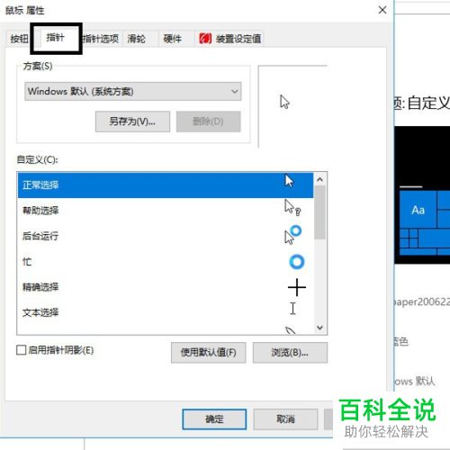Click the help-select arrow with question mark icon
450x450 pixels.
(x=292, y=208)
